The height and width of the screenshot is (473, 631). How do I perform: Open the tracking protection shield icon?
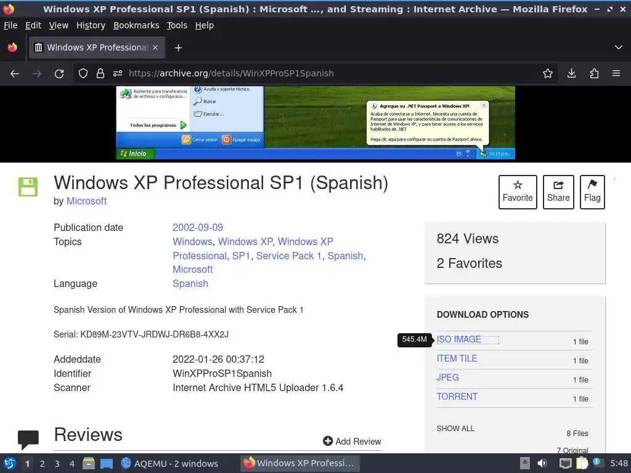tap(83, 74)
